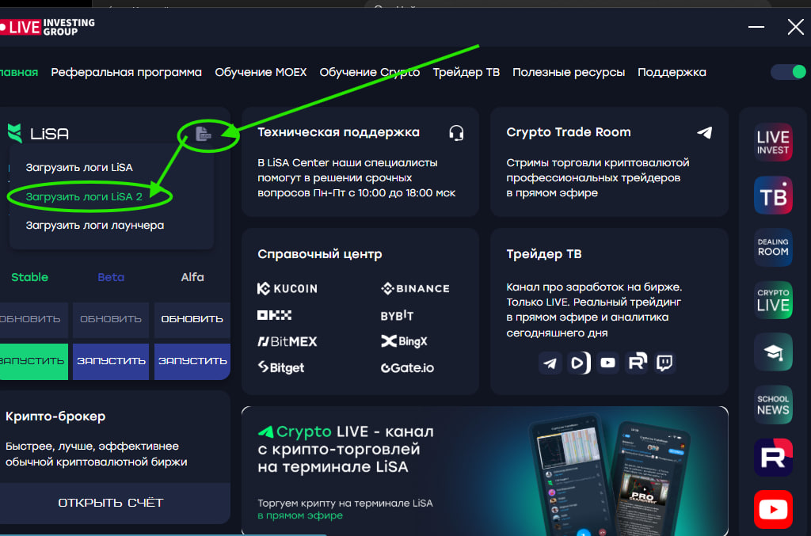Open the YouTube icon under Трейдер ТВ
Screen dimensions: 811x536
point(607,363)
